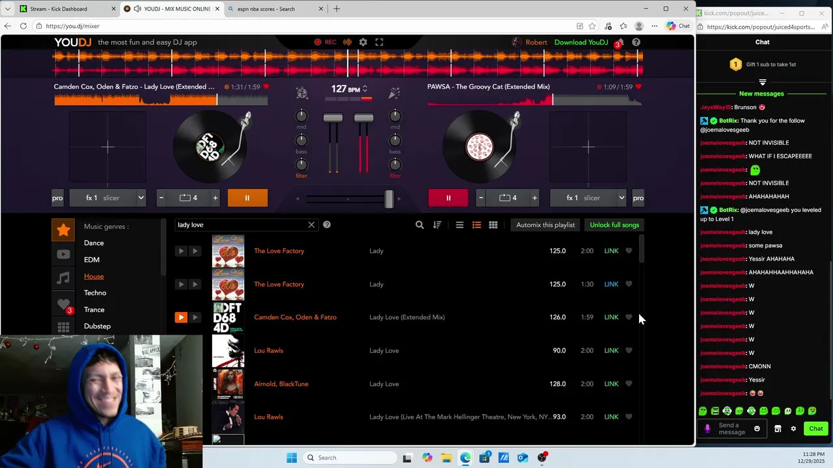Open the grid apps icon in sidebar
Screen dimensions: 833x468
pyautogui.click(x=63, y=328)
